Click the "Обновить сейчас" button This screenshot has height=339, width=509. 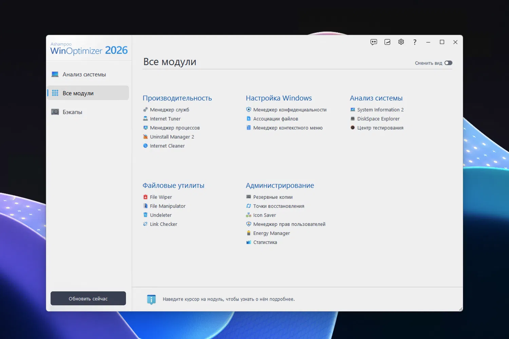88,298
